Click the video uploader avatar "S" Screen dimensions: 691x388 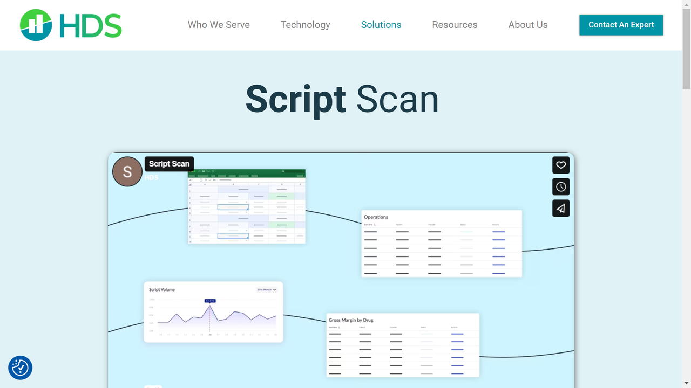click(127, 171)
